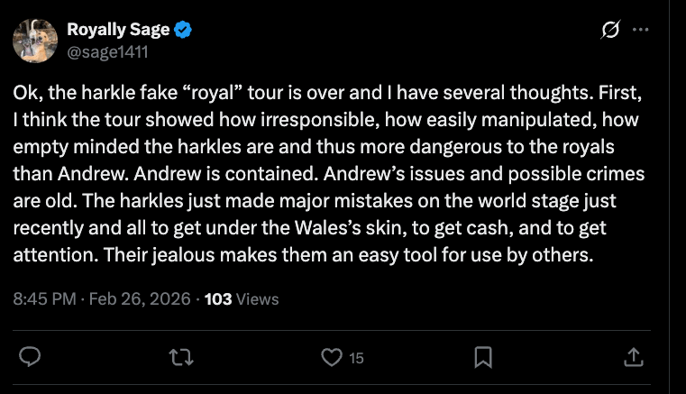Click the blue verified badge
The image size is (686, 394).
(183, 30)
